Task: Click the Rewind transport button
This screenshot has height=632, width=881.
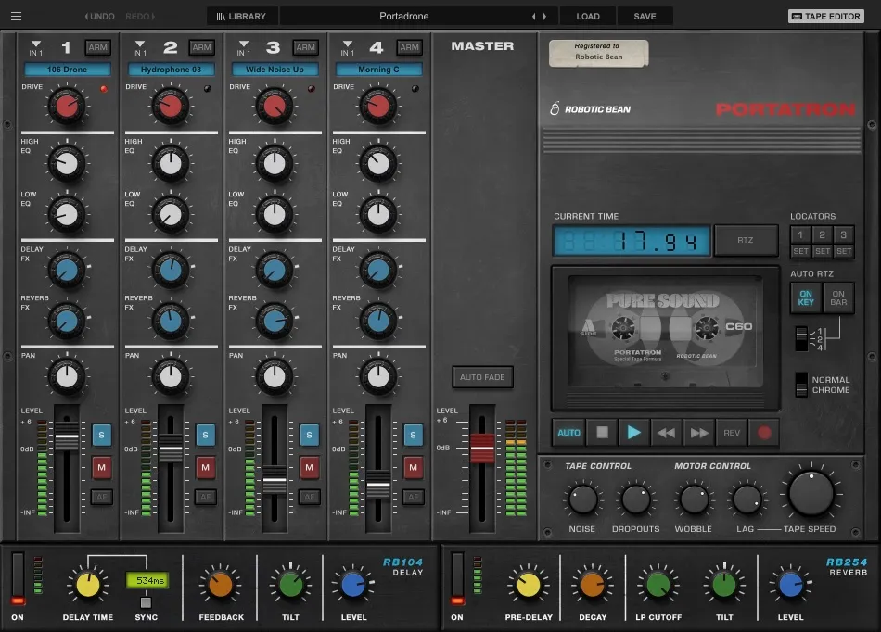Action: (667, 433)
